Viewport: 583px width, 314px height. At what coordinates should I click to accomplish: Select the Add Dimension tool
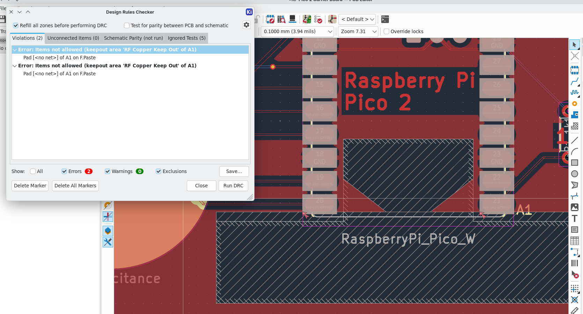coord(575,252)
